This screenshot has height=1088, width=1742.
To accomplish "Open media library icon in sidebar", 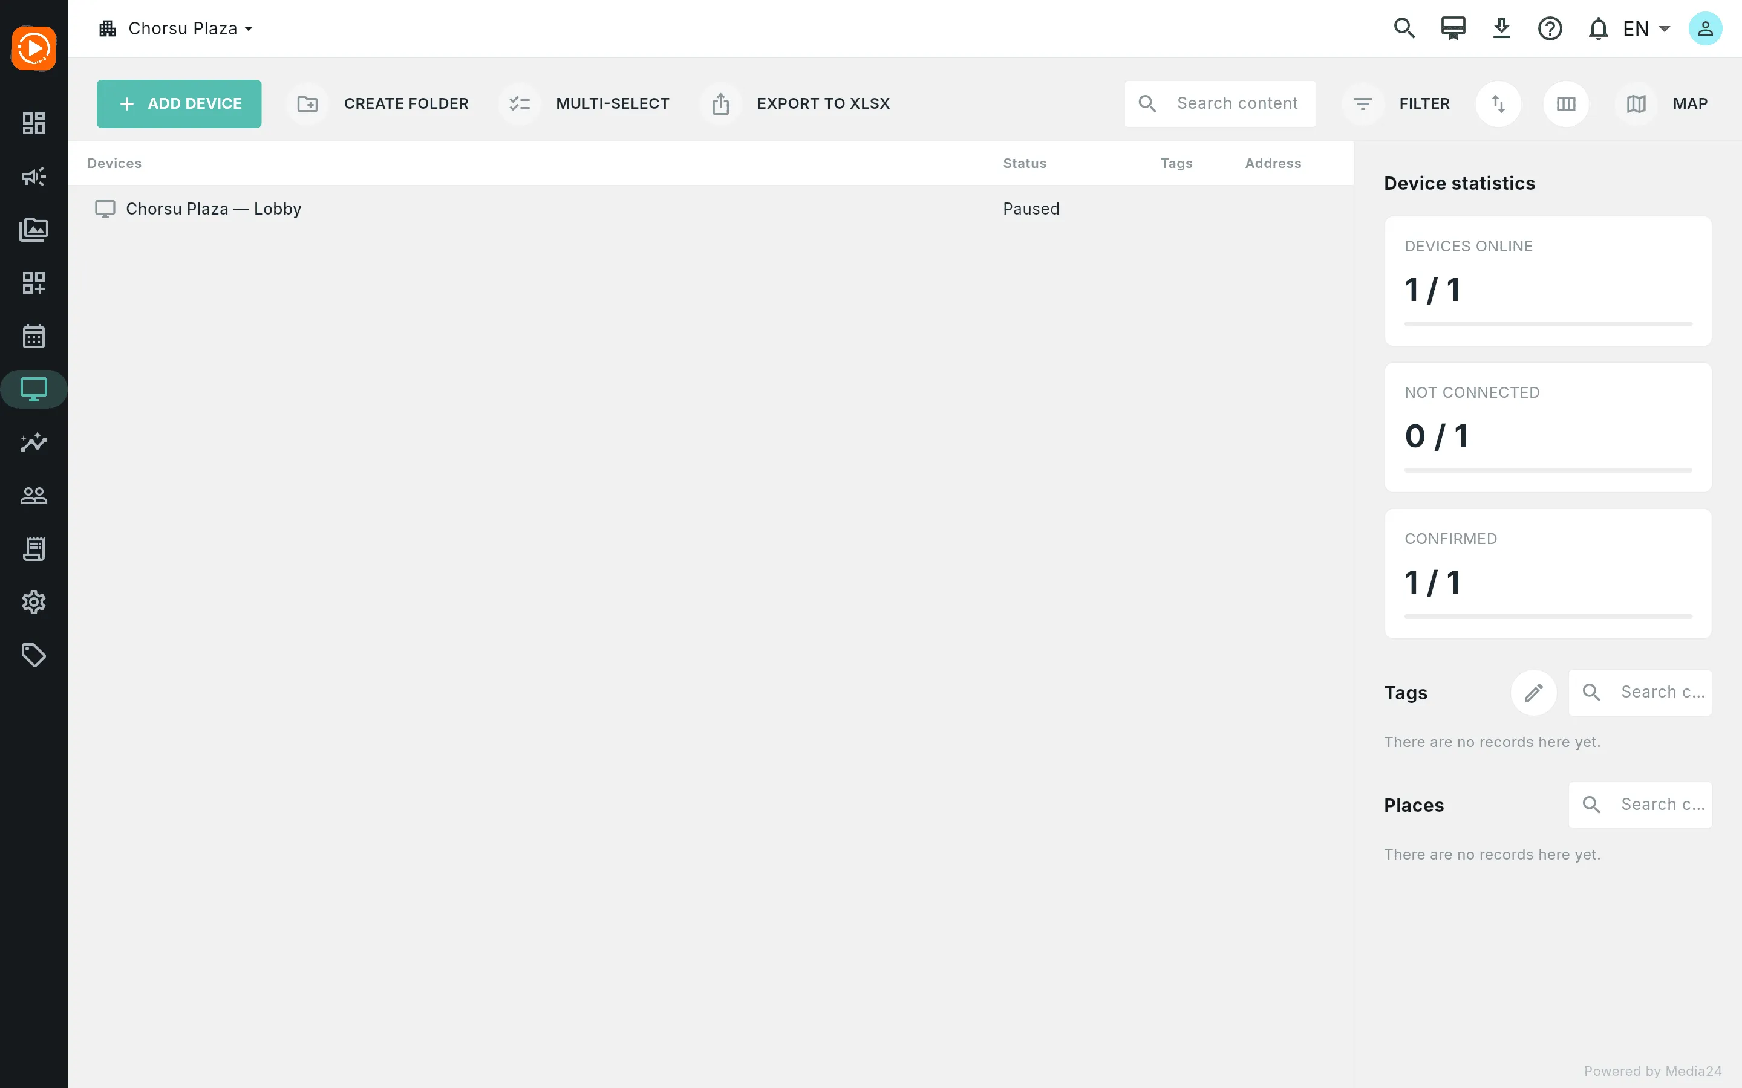I will (34, 230).
